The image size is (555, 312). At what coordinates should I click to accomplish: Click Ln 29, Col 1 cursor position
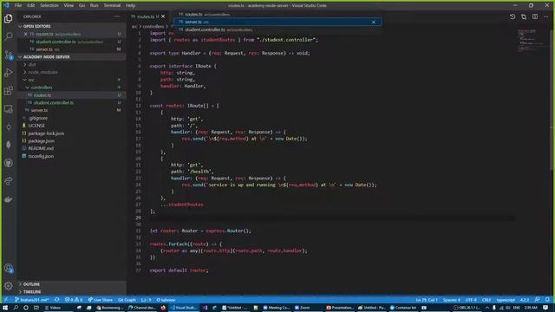(x=427, y=300)
